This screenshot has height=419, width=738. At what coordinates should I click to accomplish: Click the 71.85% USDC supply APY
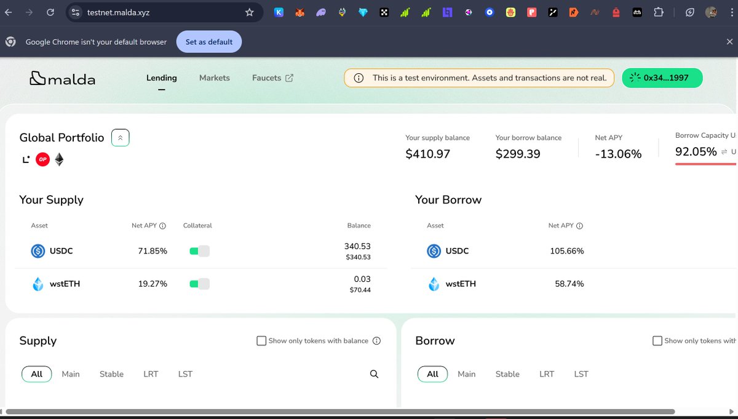[x=153, y=251]
